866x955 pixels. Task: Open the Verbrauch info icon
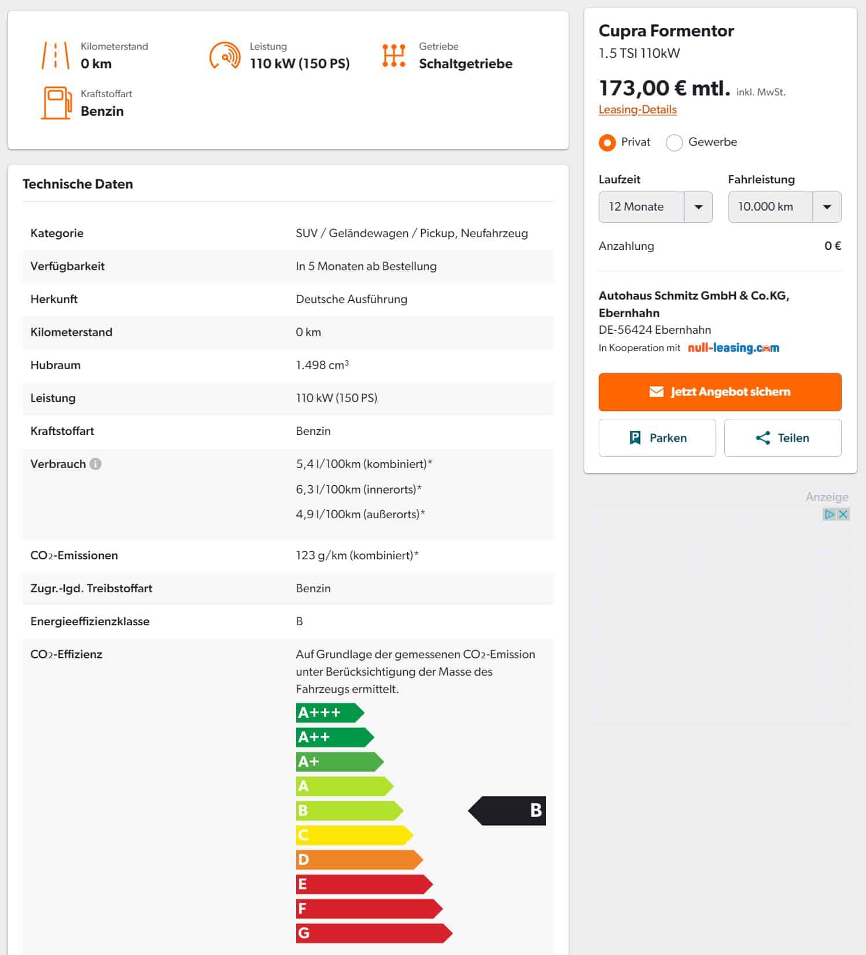95,464
